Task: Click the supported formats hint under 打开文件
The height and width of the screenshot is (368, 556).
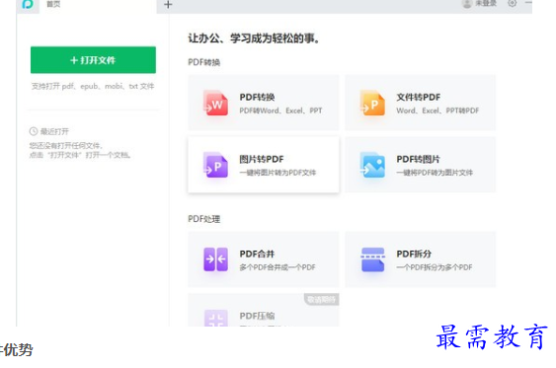Action: click(93, 86)
